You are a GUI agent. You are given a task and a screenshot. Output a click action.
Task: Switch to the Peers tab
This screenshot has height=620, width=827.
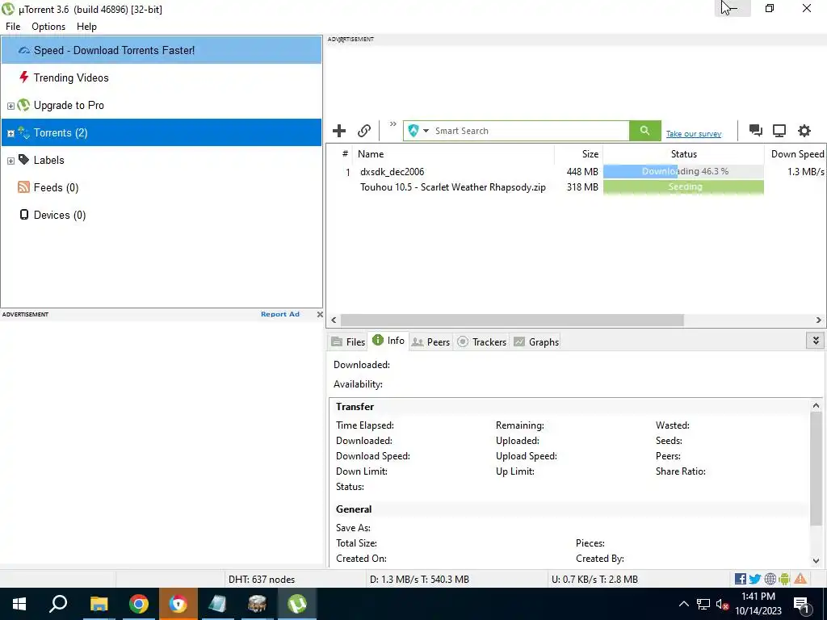(431, 342)
